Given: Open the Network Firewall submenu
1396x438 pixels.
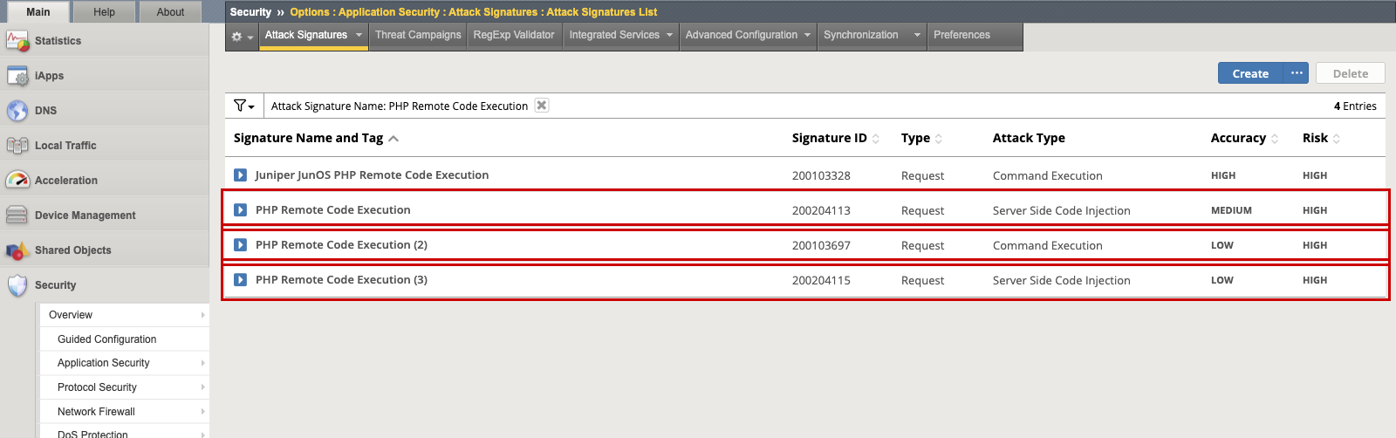Looking at the screenshot, I should click(125, 412).
